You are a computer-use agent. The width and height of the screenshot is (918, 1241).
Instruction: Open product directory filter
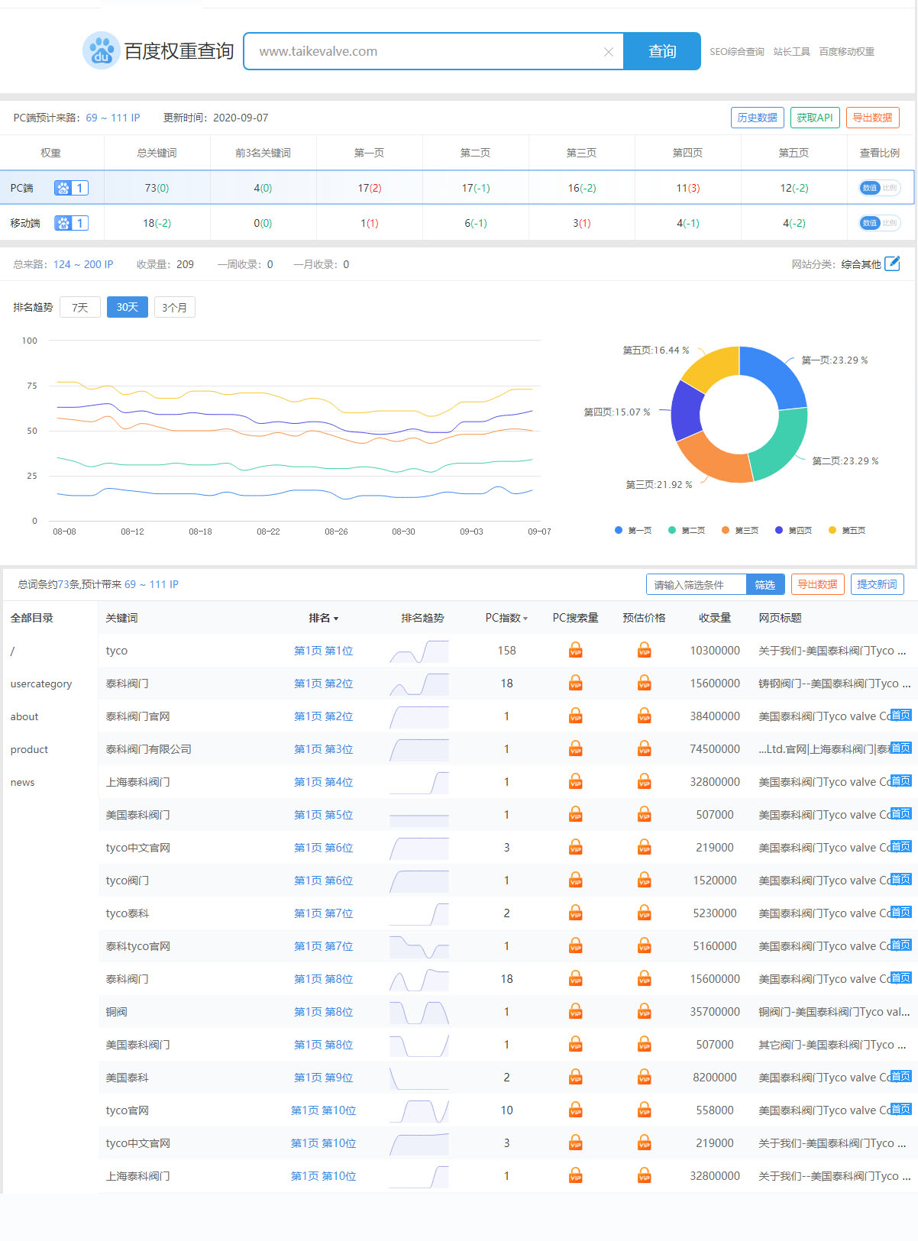pos(29,749)
